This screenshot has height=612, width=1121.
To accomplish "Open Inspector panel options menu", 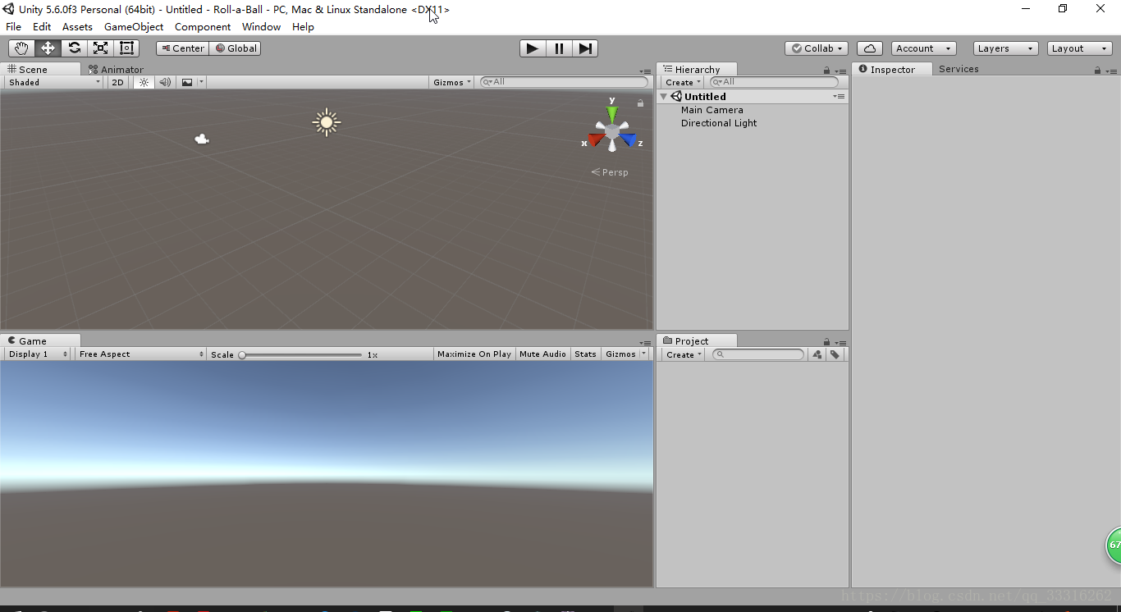I will [1111, 71].
